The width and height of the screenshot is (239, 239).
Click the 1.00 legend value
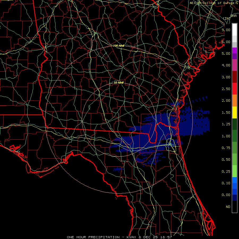pos(226,136)
